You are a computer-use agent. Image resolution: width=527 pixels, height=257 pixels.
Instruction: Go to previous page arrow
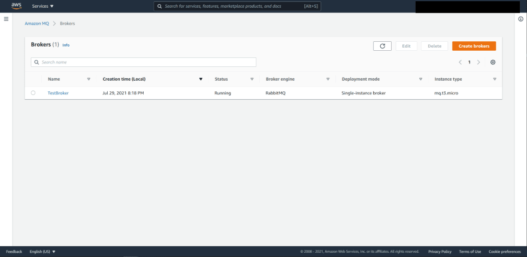(460, 62)
